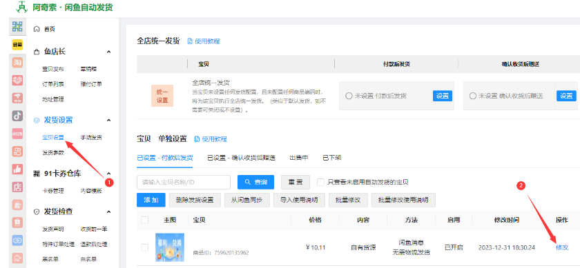Image resolution: width=580 pixels, height=268 pixels.
Task: Click 设置 button for 付款后发货
Action: [x=443, y=96]
